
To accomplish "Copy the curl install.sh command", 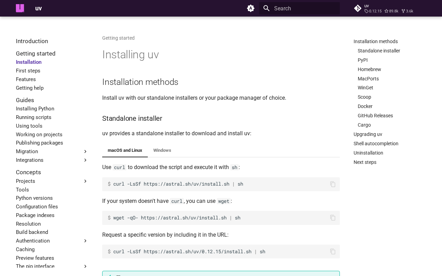I will (x=333, y=184).
